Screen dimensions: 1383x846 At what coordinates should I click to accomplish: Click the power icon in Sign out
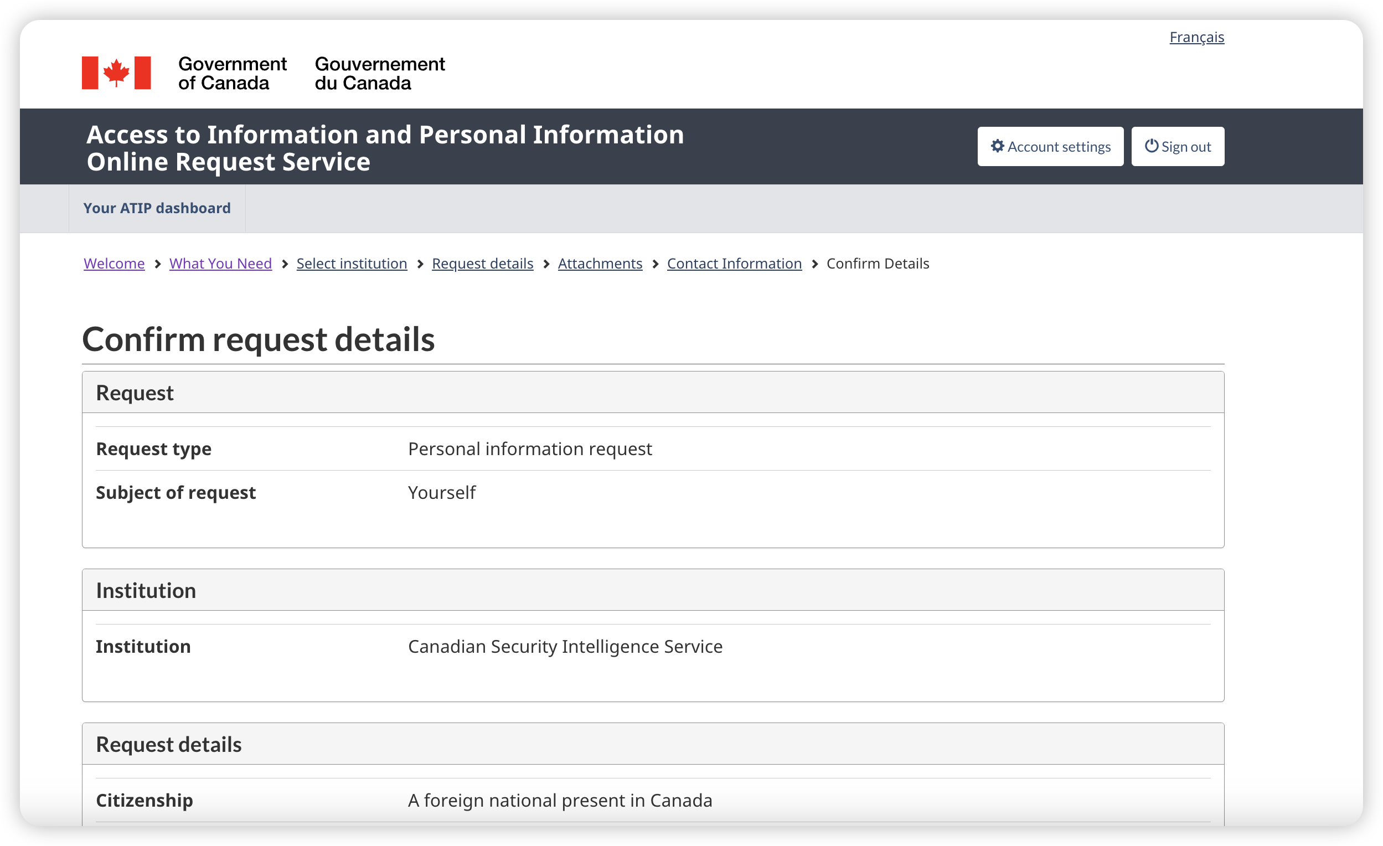click(x=1151, y=146)
